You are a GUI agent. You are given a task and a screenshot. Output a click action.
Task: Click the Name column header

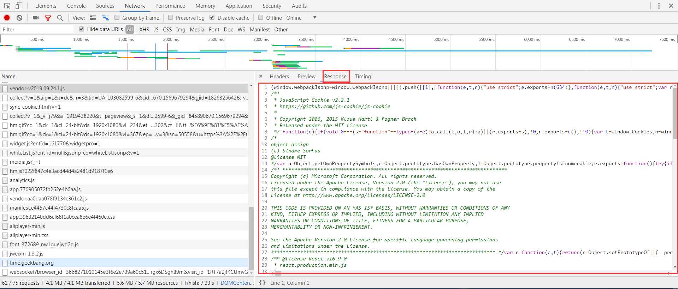click(8, 76)
